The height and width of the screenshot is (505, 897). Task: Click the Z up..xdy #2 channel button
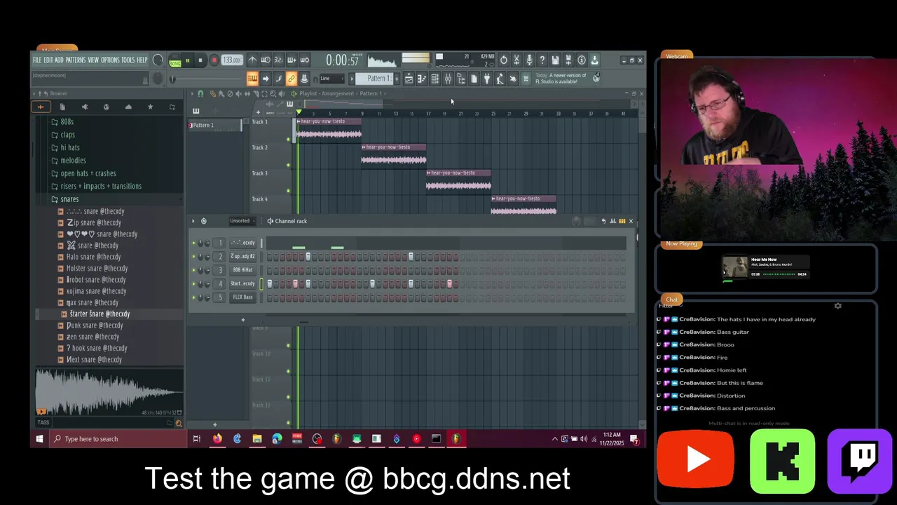point(243,256)
